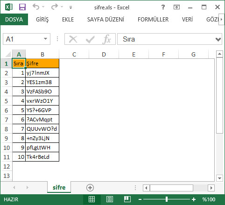Click the Excel application logo icon
The height and width of the screenshot is (205, 225).
tap(9, 7)
